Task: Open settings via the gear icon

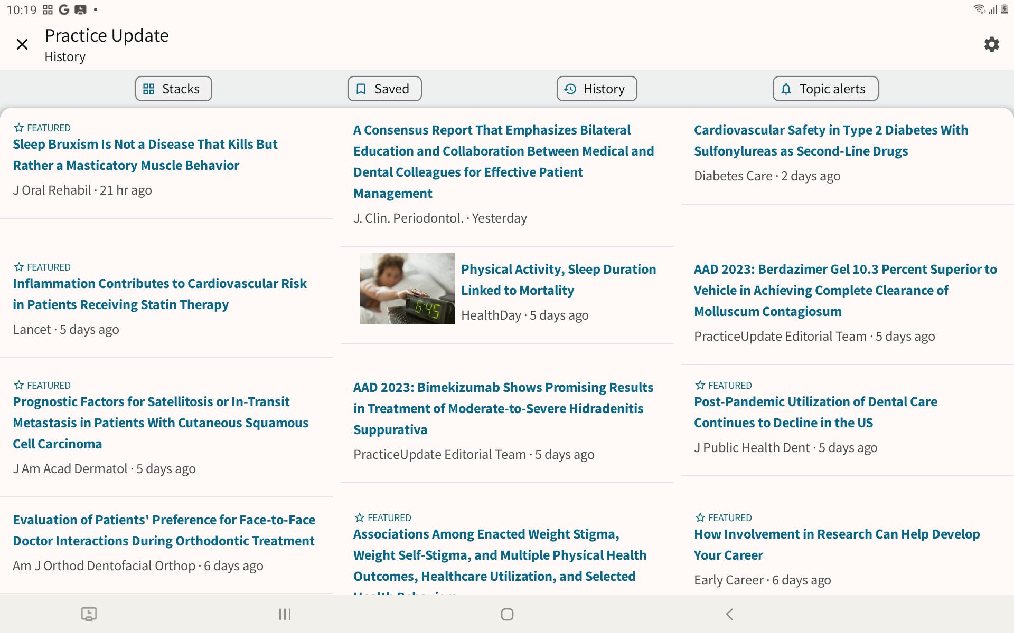Action: 992,44
